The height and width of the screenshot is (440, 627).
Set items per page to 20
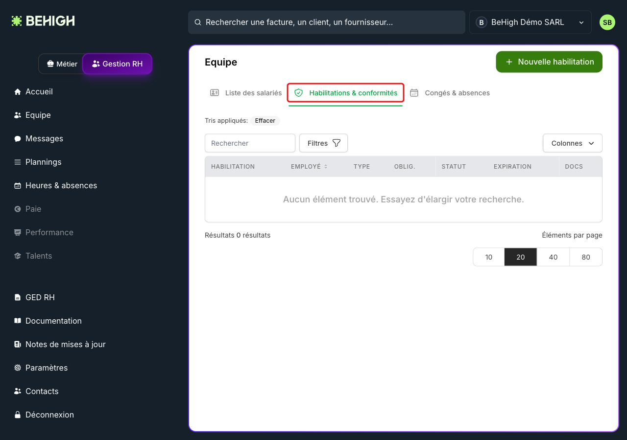tap(521, 257)
